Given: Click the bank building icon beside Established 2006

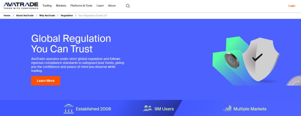Looking at the screenshot, I should click(68, 109).
